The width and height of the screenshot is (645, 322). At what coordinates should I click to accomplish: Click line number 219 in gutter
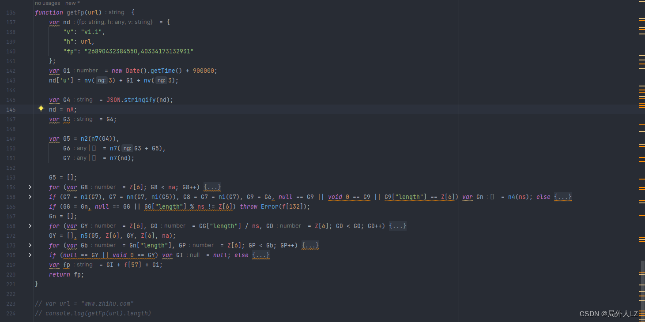[x=11, y=265]
